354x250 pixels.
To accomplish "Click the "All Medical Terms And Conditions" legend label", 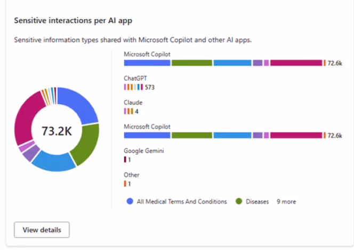I will click(182, 202).
